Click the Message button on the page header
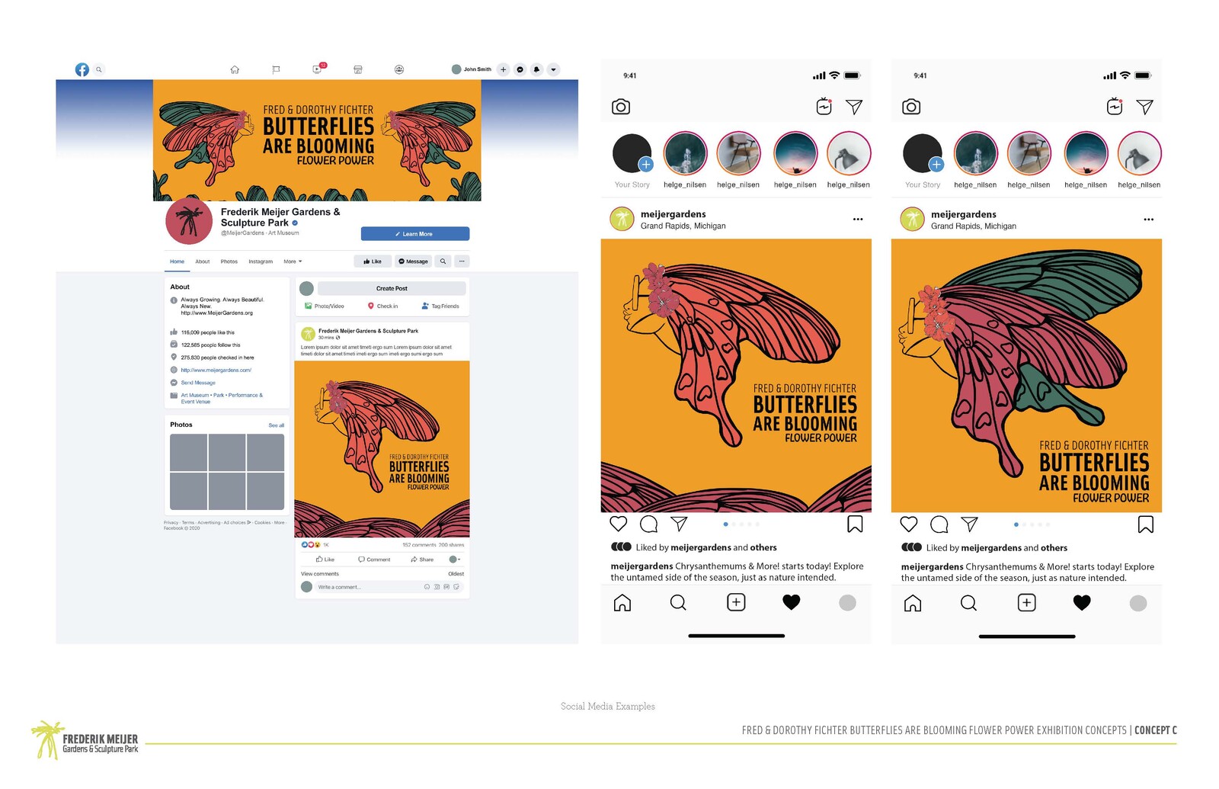This screenshot has width=1219, height=789. (414, 261)
